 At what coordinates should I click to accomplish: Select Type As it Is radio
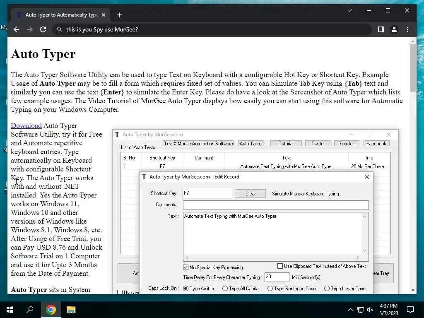click(185, 289)
